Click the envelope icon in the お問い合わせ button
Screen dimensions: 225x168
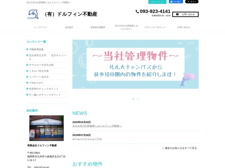(177, 15)
